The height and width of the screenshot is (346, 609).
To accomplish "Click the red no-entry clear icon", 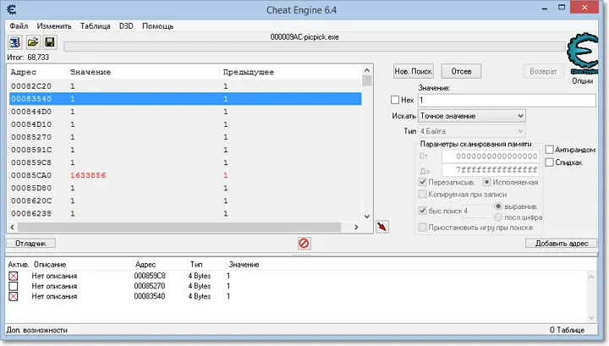I will pos(304,244).
